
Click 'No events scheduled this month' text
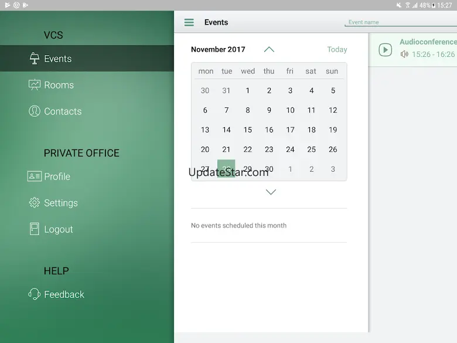[238, 226]
